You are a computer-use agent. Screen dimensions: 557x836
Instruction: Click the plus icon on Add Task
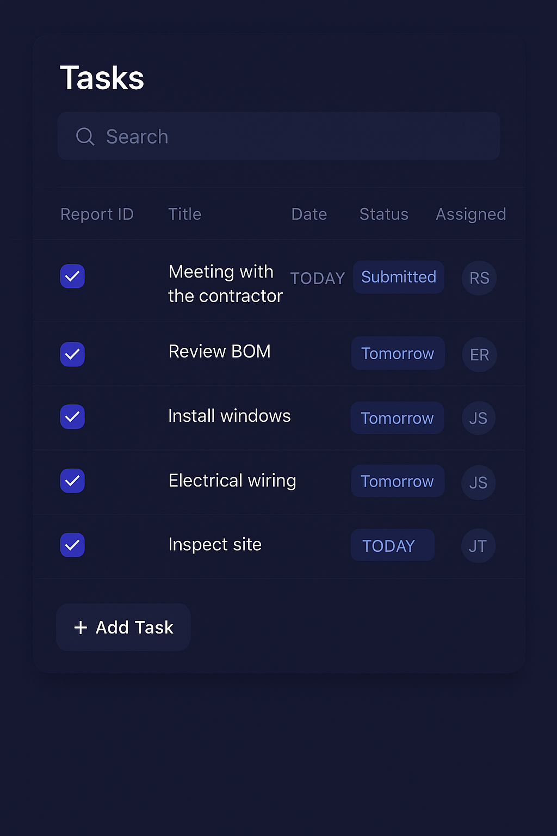point(81,627)
